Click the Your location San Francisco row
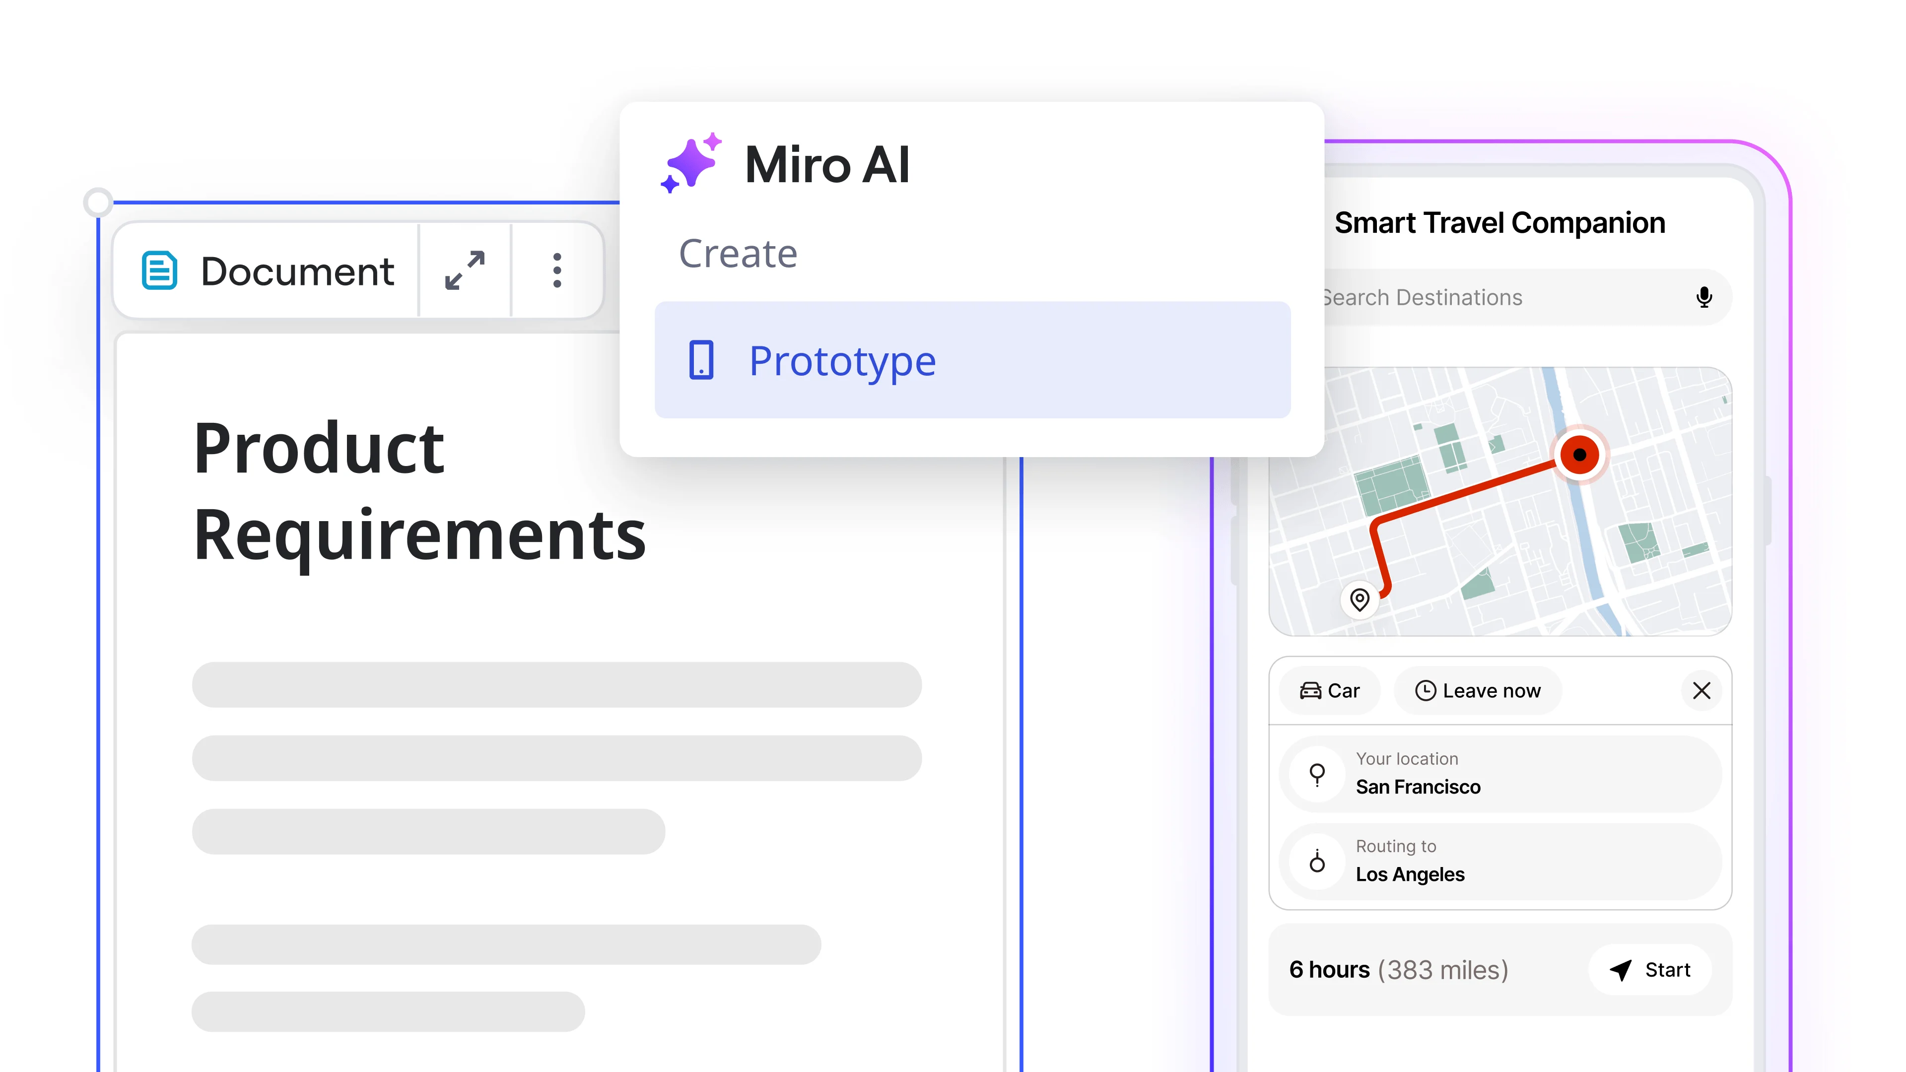This screenshot has width=1906, height=1072. point(1500,774)
